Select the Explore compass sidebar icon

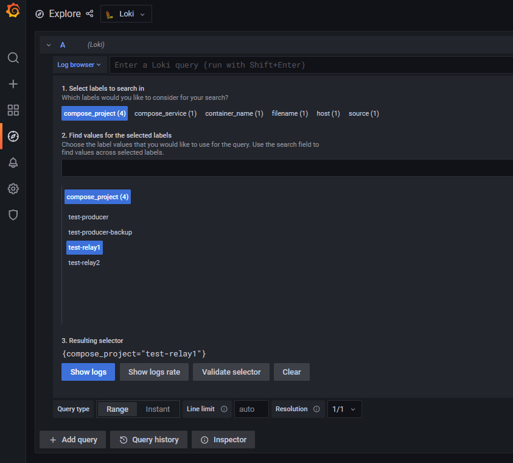click(13, 136)
